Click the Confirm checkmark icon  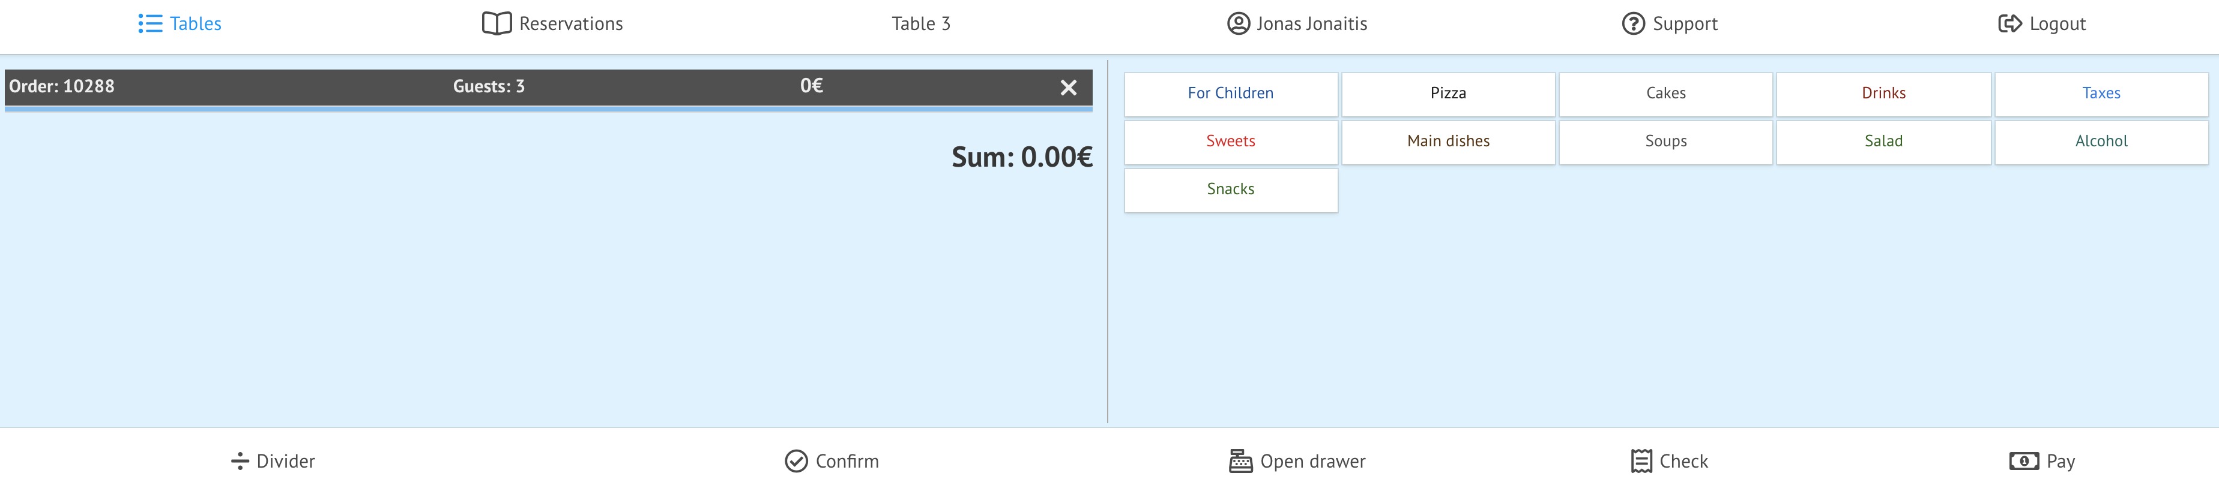point(796,461)
